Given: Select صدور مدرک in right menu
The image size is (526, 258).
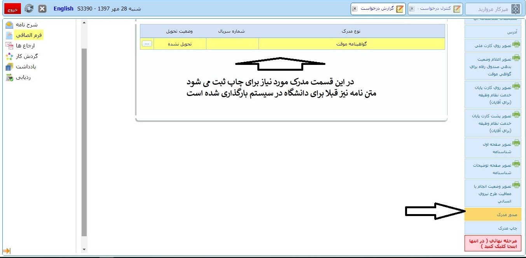Looking at the screenshot, I should click(x=493, y=214).
